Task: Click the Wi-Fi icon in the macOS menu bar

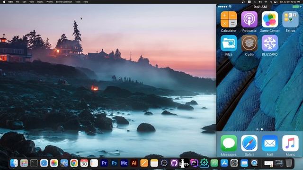Action: click(266, 2)
